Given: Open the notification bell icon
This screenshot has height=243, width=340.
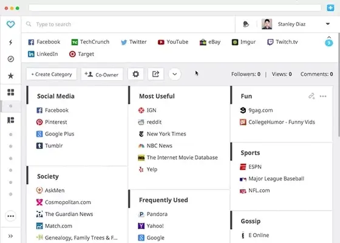Looking at the screenshot, I should [x=246, y=24].
